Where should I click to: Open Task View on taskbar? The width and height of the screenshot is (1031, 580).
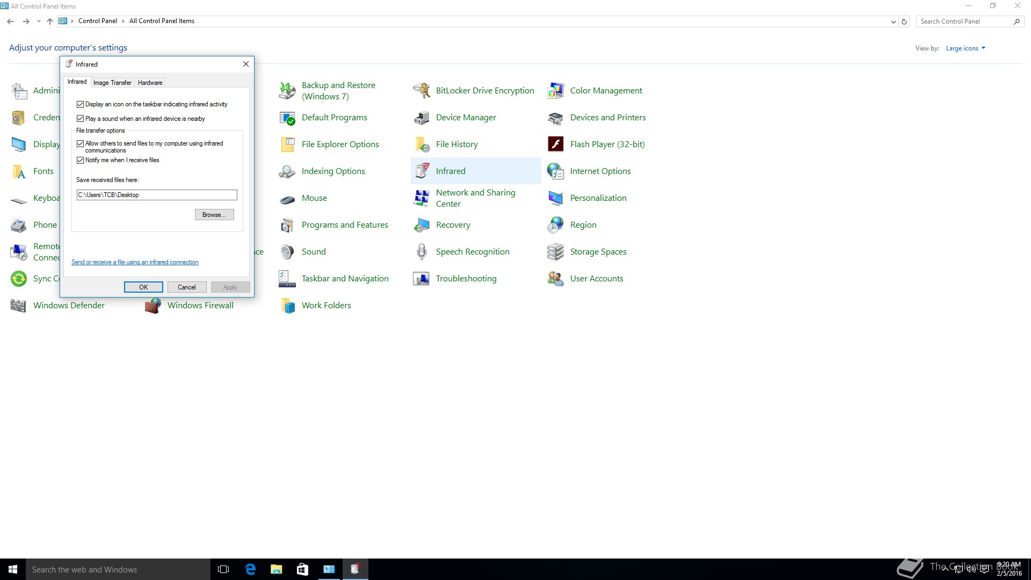(223, 569)
